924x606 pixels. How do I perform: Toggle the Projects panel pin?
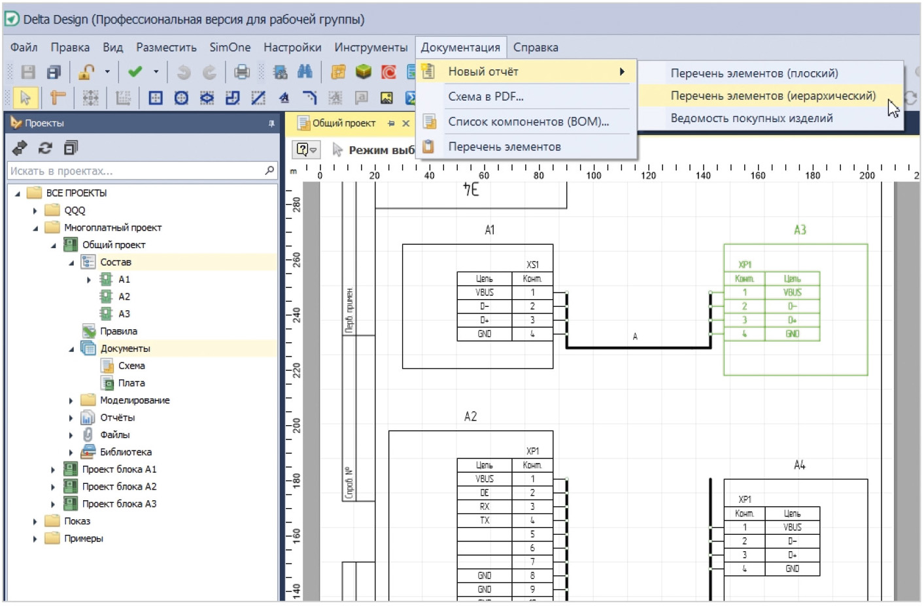(271, 123)
